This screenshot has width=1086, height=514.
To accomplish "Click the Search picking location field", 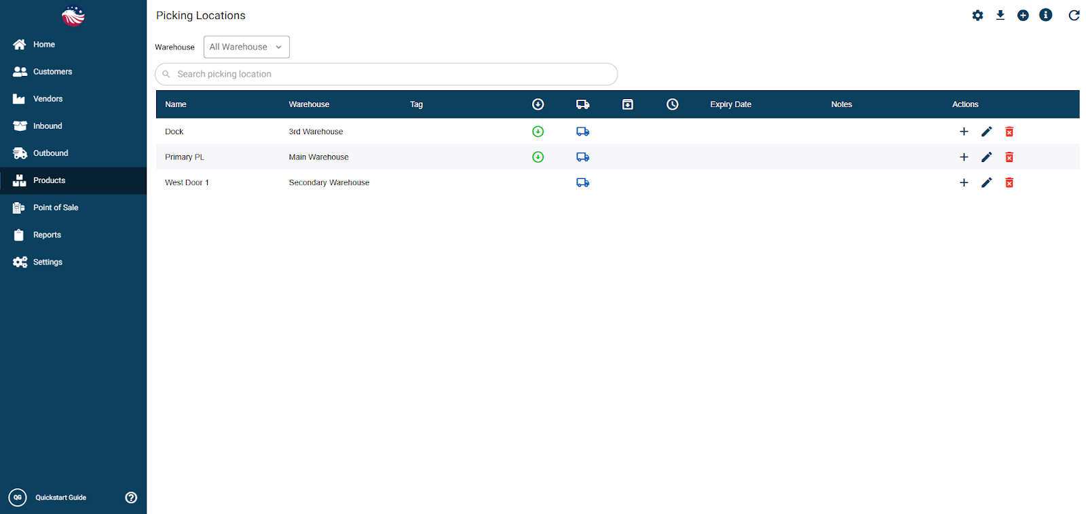I will click(386, 75).
